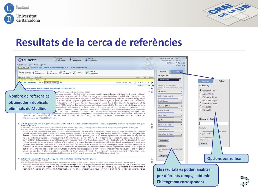The image size is (258, 194).
Task: Open Explore References icon
Action: (55, 59)
